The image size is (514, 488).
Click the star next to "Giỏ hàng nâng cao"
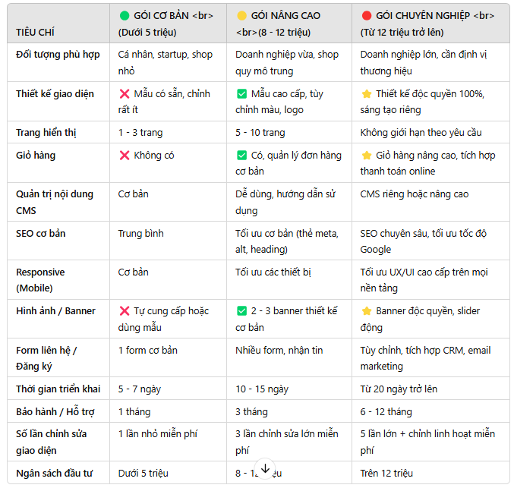point(366,156)
